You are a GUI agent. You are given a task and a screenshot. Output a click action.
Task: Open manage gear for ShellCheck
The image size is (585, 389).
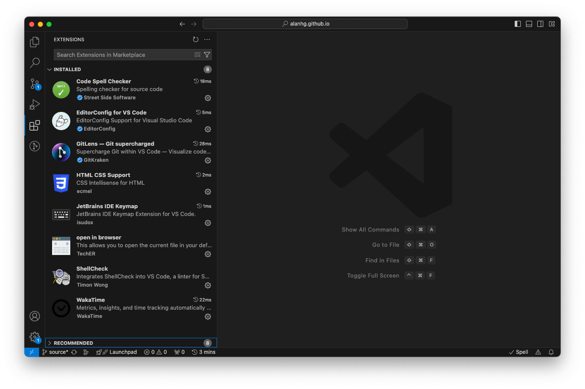pos(208,285)
